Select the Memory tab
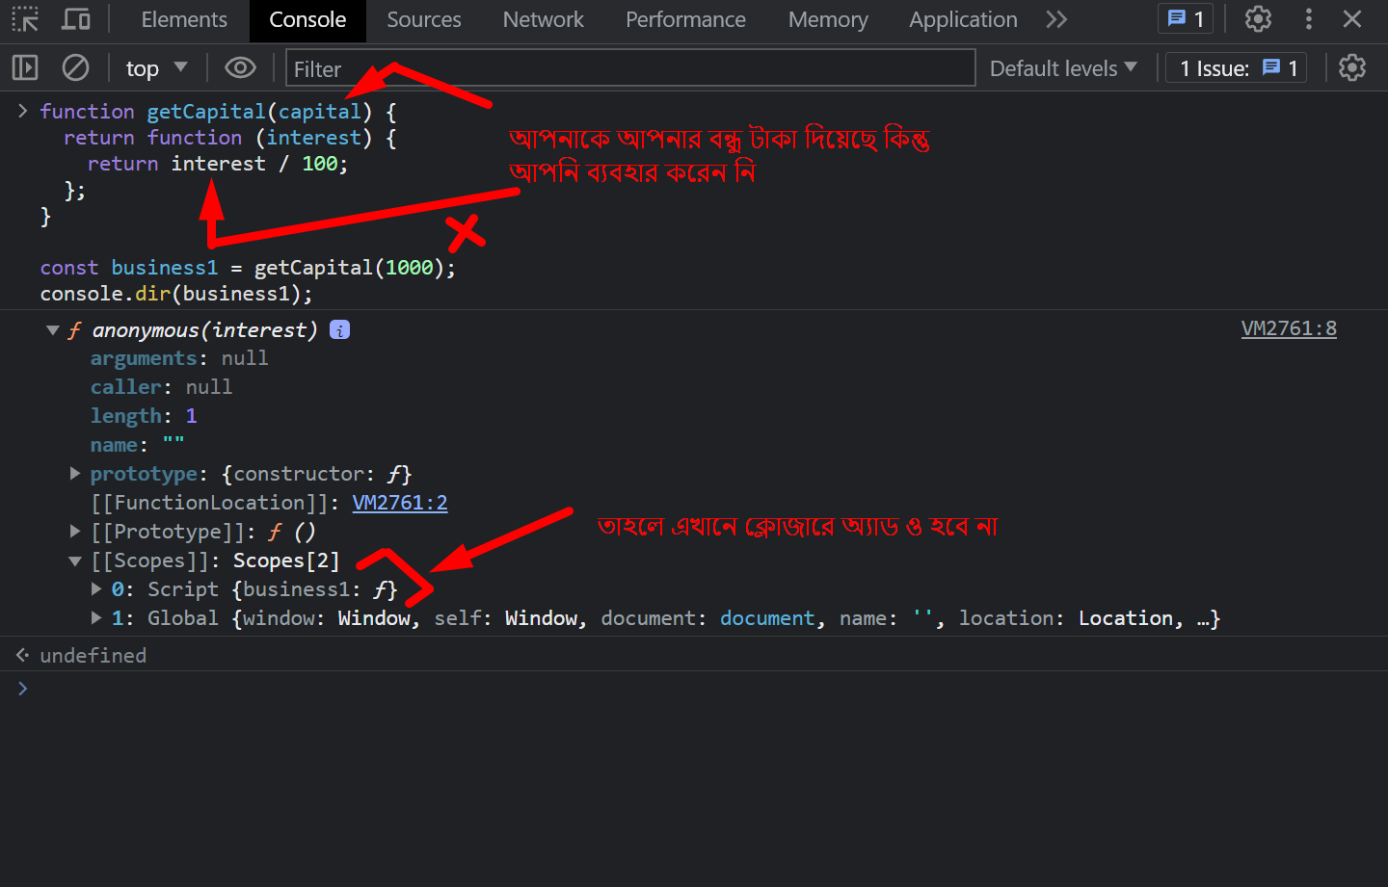1388x887 pixels. click(x=828, y=19)
